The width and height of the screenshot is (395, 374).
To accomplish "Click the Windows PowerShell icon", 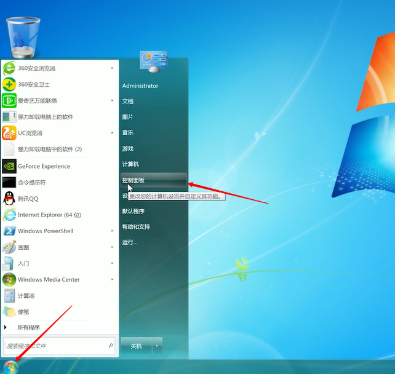I will click(9, 231).
